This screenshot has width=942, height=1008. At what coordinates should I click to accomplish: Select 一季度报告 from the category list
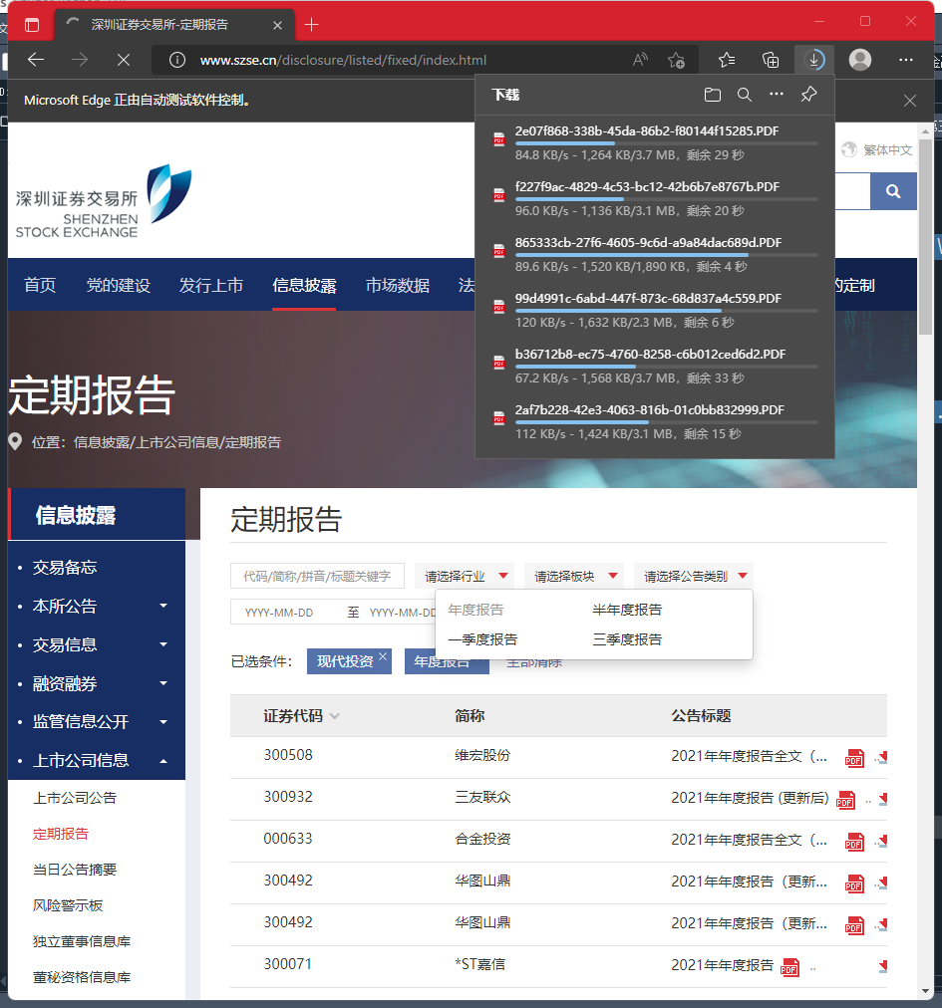click(483, 639)
